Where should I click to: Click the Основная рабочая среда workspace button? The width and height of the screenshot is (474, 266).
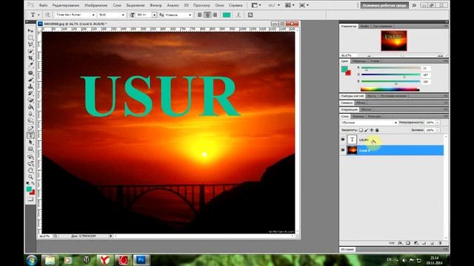pyautogui.click(x=384, y=5)
